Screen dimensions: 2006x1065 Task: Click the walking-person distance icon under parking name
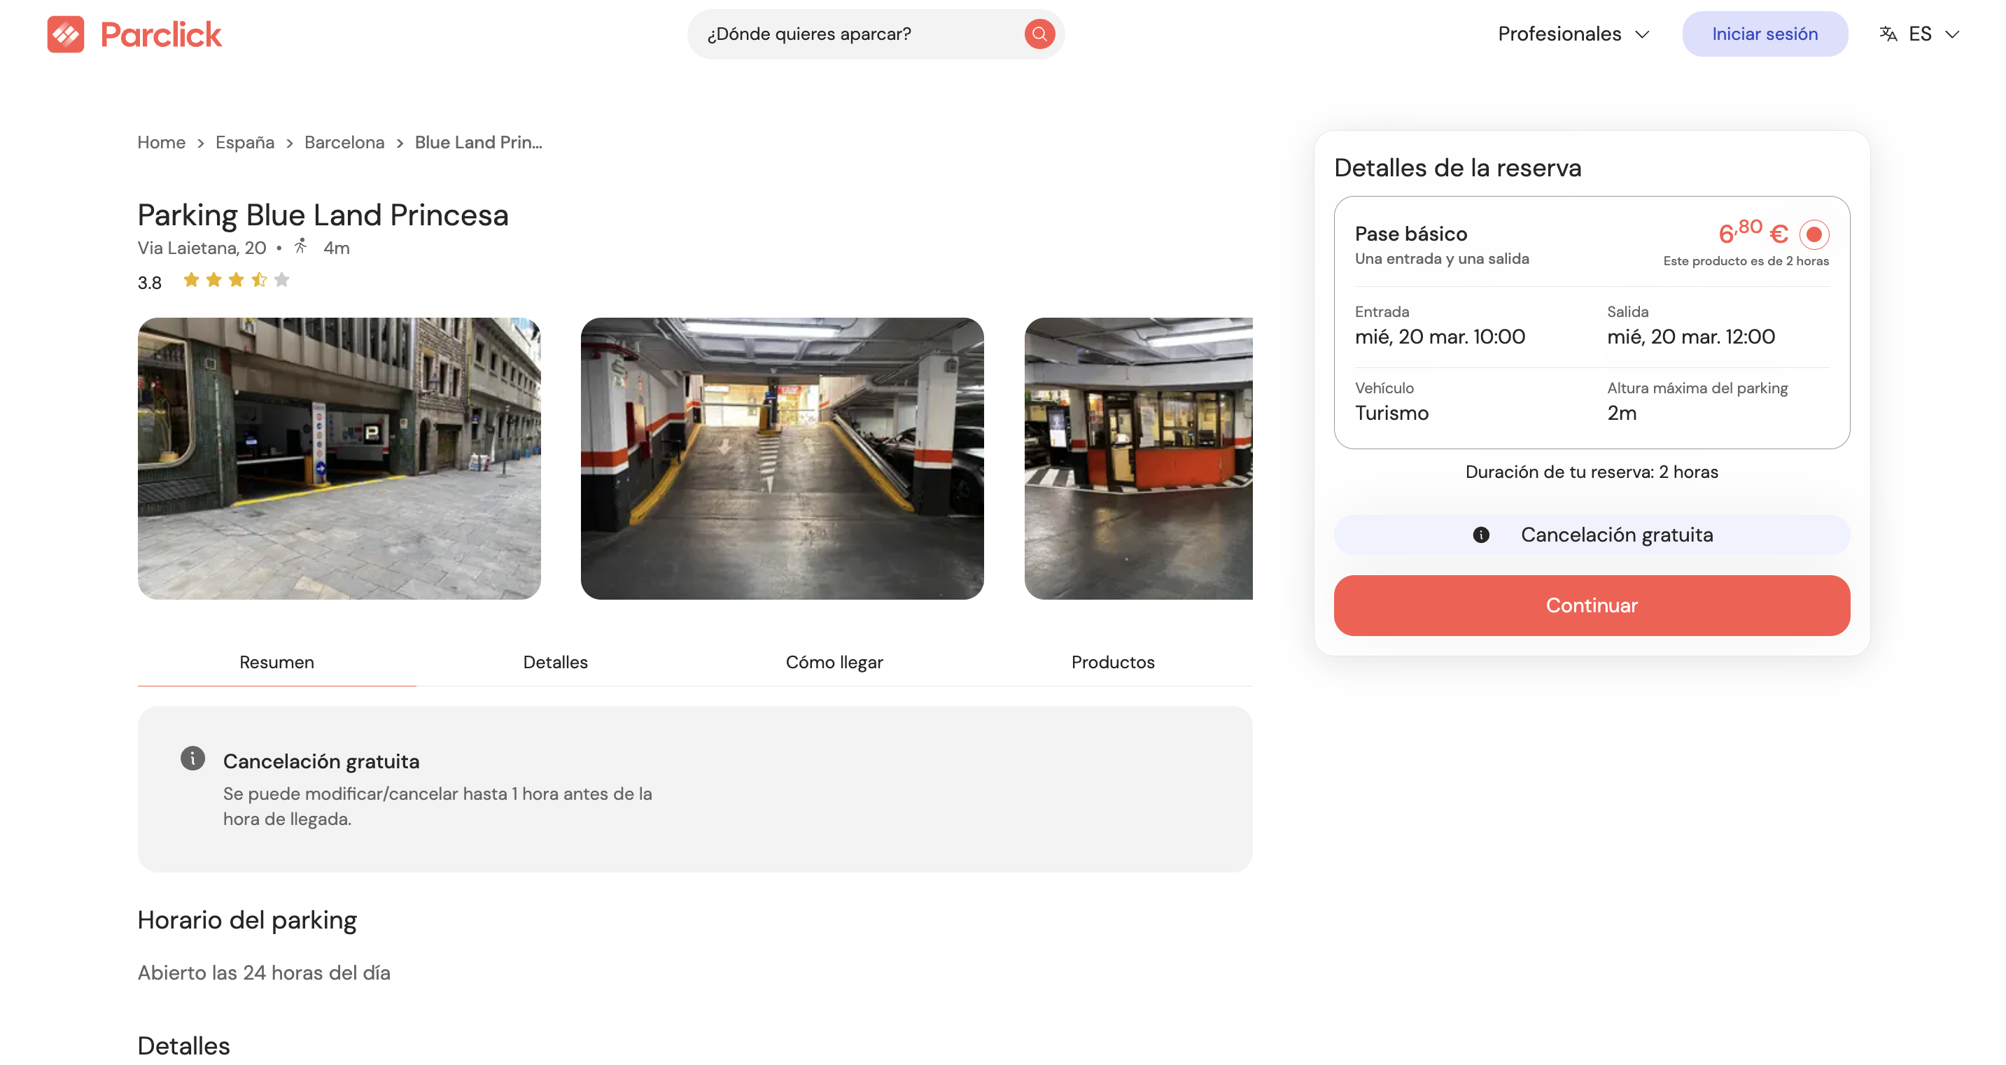click(x=300, y=247)
